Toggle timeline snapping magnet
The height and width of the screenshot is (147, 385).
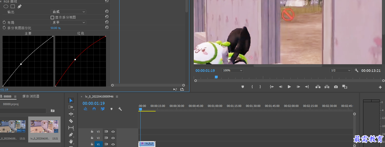[94, 109]
